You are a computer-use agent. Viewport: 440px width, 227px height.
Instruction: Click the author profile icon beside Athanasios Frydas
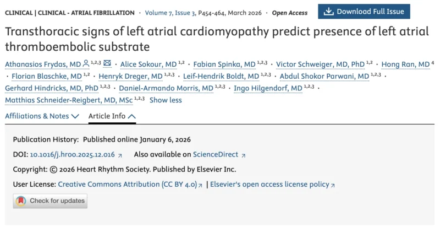pos(86,64)
